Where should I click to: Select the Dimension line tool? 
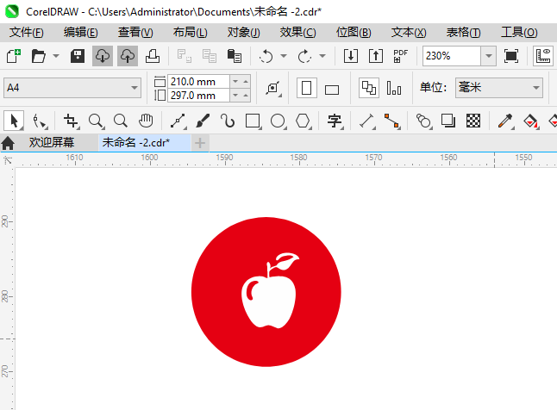(367, 121)
